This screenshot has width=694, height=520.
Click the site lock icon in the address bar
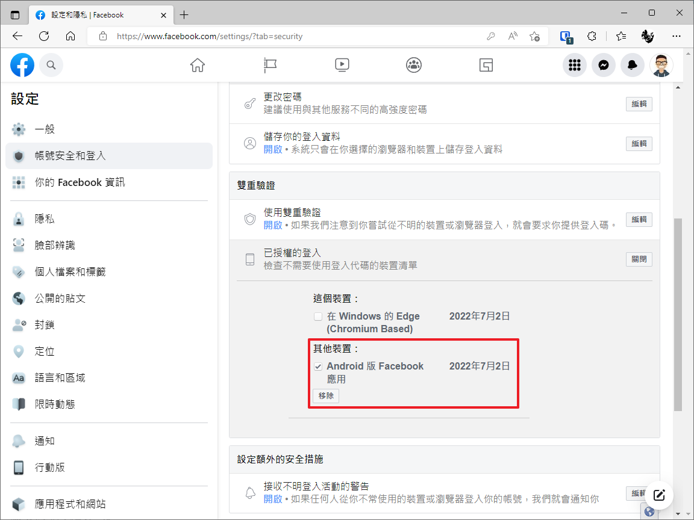[102, 36]
